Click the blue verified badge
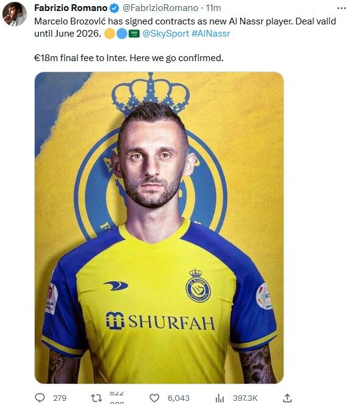 click(x=114, y=9)
